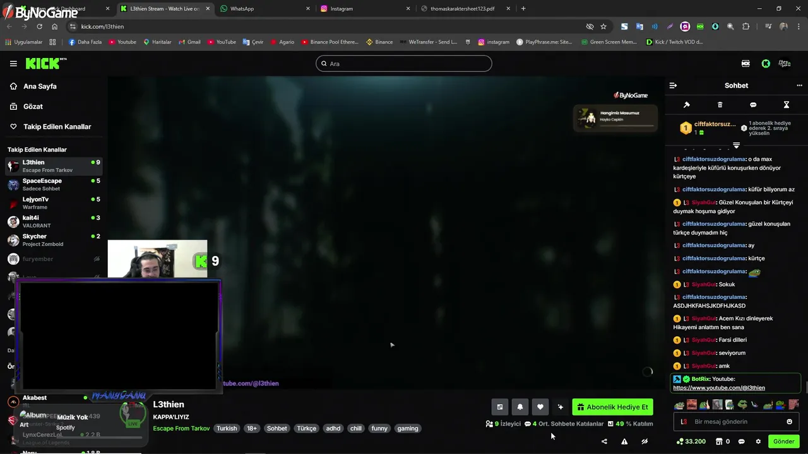Expand the gift leaderboard arrow
Image resolution: width=808 pixels, height=454 pixels.
(x=736, y=146)
